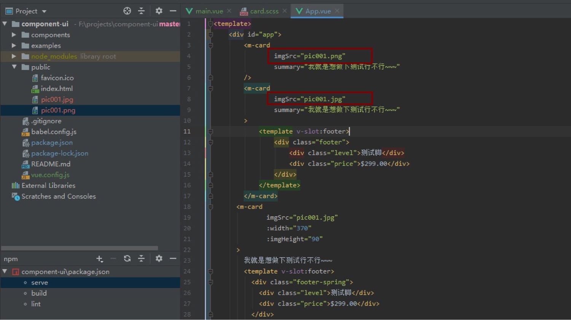
Task: Expand the components folder
Action: [x=14, y=35]
